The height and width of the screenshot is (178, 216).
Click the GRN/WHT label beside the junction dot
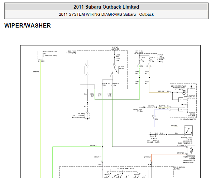[x=94, y=146]
